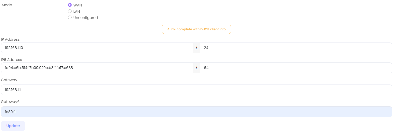Click the IPv6 prefix field showing 64

click(x=296, y=68)
